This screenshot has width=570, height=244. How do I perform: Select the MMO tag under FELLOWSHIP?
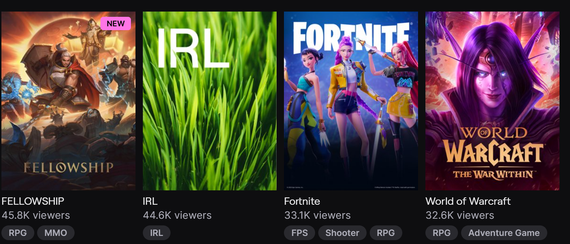pos(56,233)
